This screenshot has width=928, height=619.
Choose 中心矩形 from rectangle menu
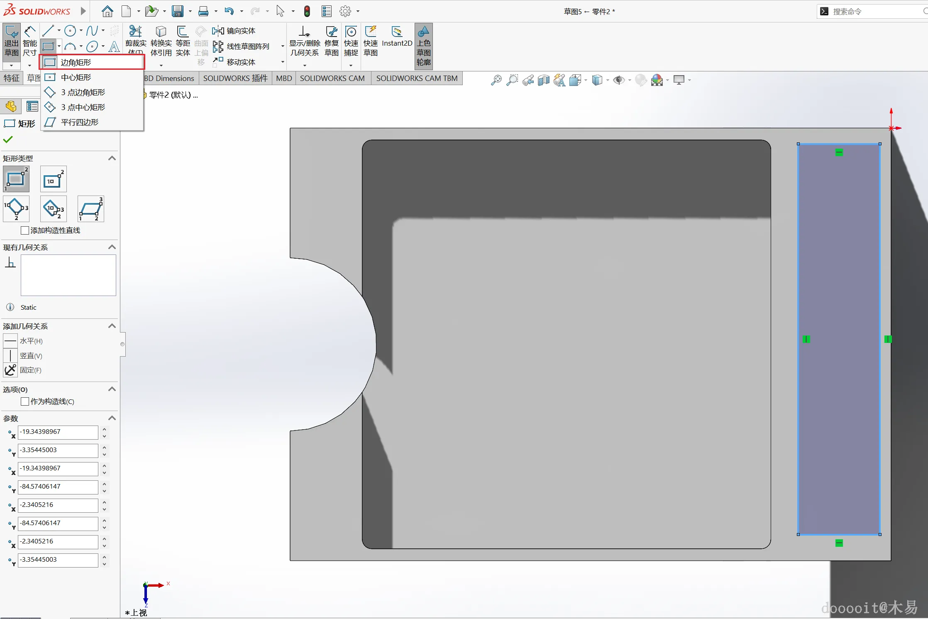click(x=76, y=77)
